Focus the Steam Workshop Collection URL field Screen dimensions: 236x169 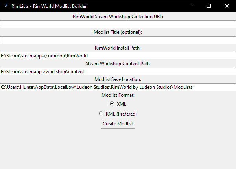[118, 24]
